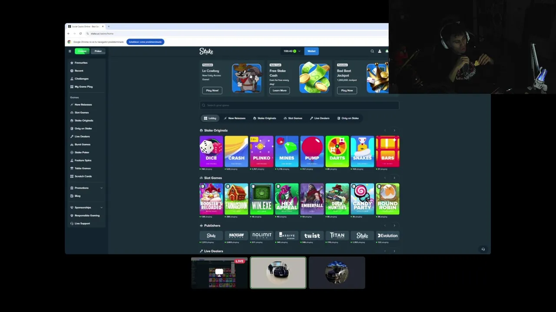Select the New Releases filter tab
The image size is (556, 312).
click(235, 118)
